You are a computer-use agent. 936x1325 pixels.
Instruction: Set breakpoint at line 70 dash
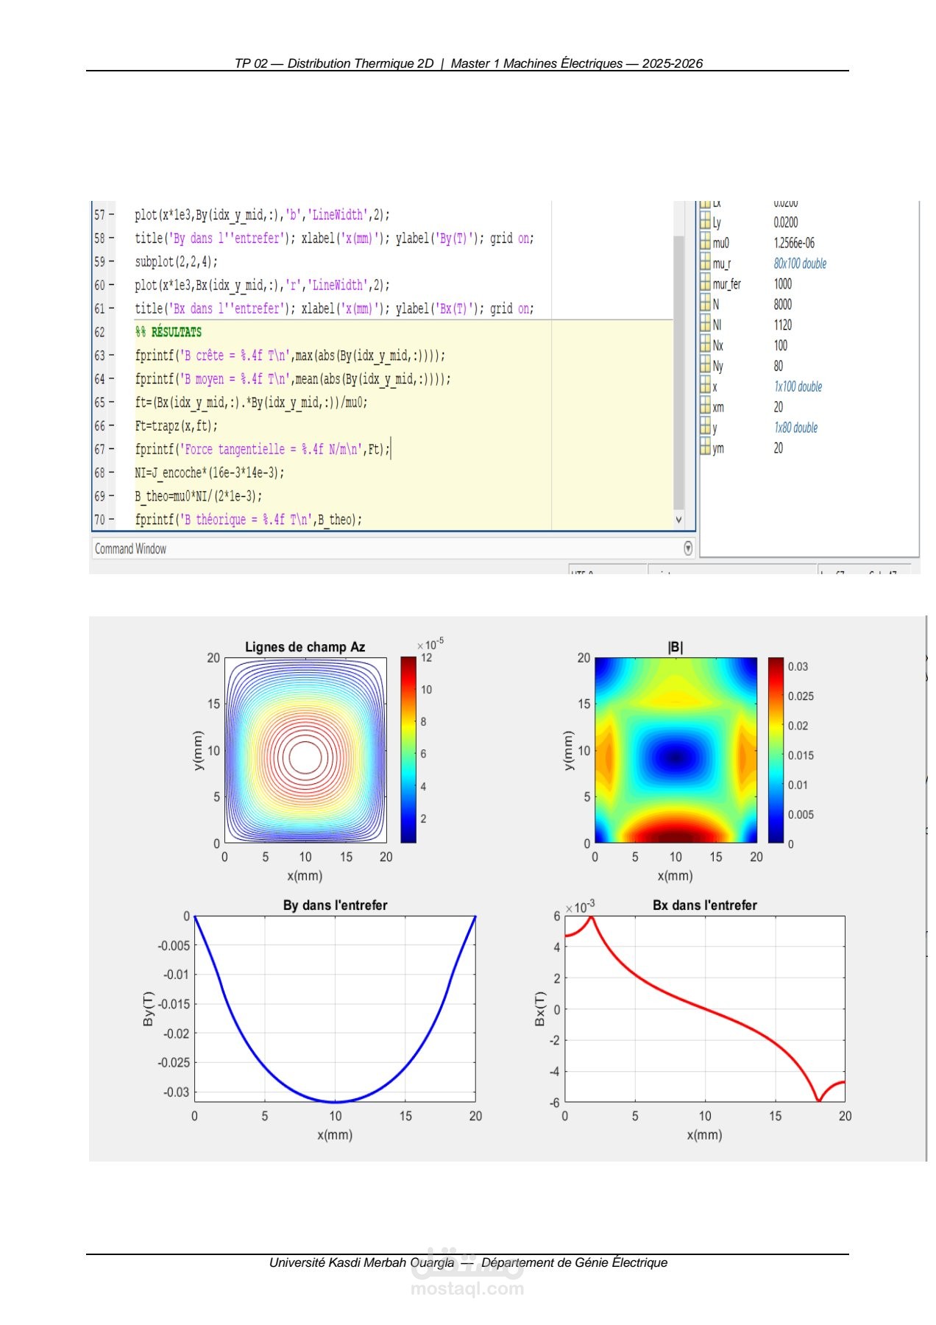coord(112,520)
